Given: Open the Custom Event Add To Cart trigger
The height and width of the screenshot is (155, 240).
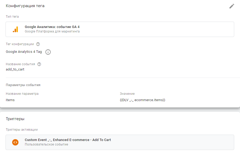Looking at the screenshot, I should click(68, 140).
